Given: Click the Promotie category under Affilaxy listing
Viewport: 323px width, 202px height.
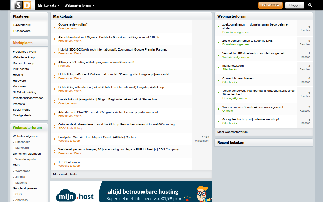Looking at the screenshot, I should tap(64, 66).
